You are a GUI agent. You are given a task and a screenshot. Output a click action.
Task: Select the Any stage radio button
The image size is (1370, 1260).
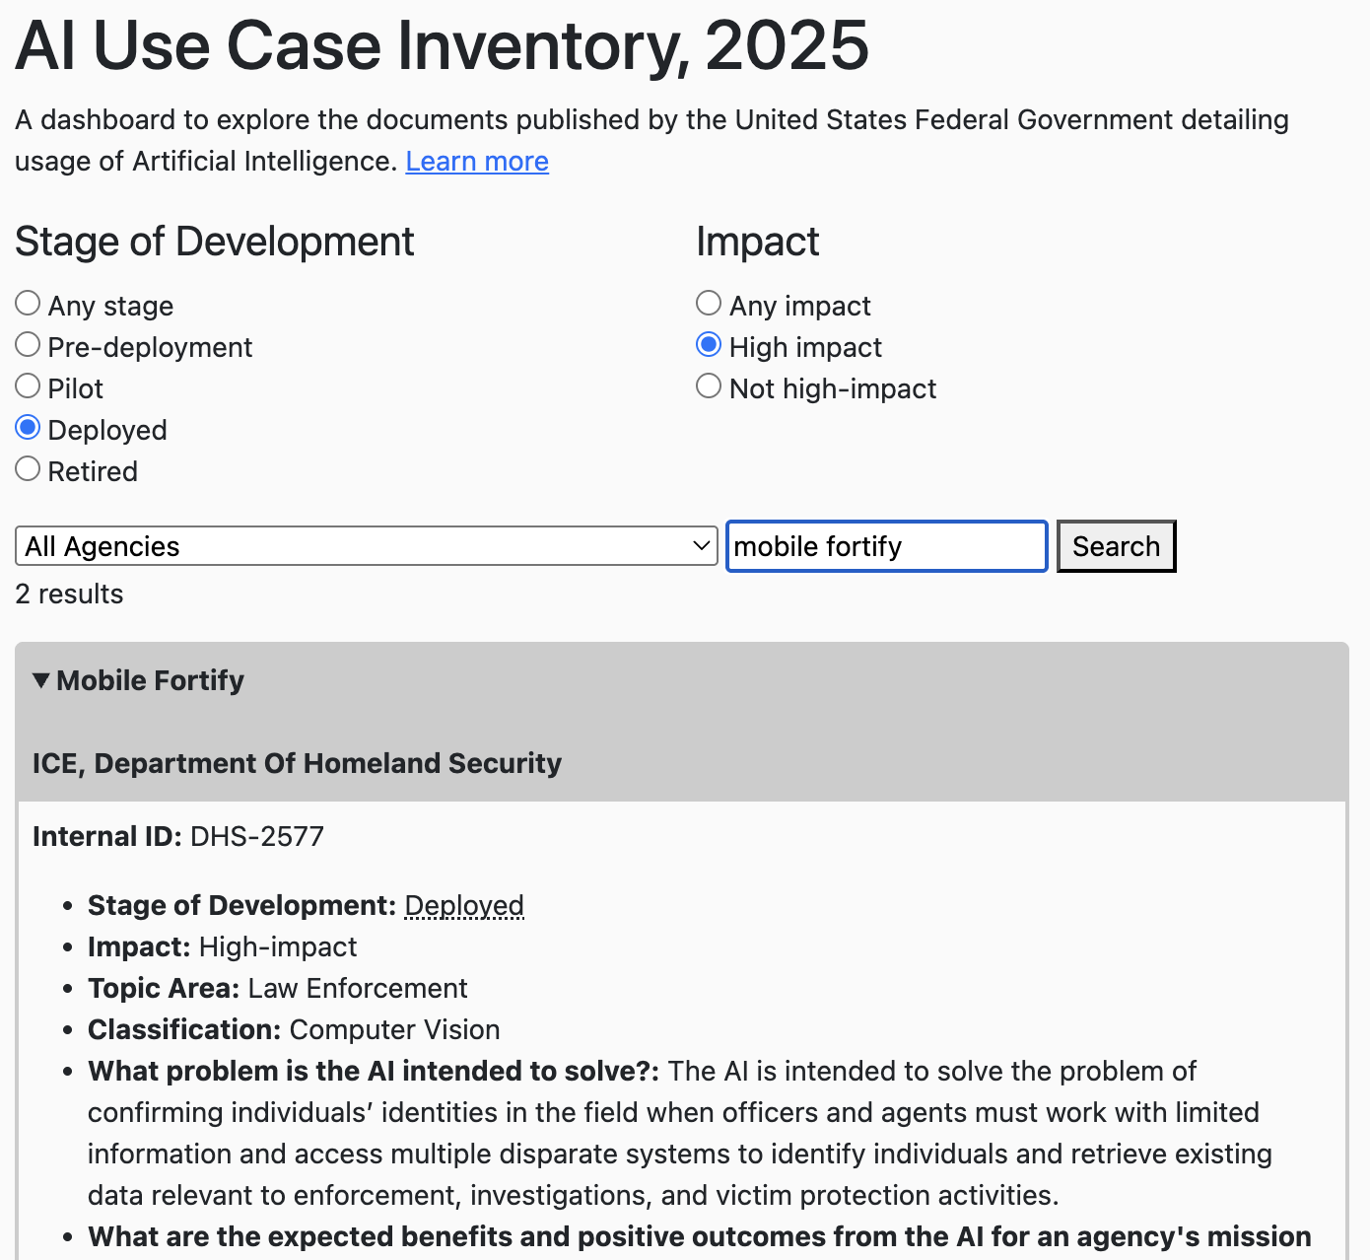tap(28, 303)
